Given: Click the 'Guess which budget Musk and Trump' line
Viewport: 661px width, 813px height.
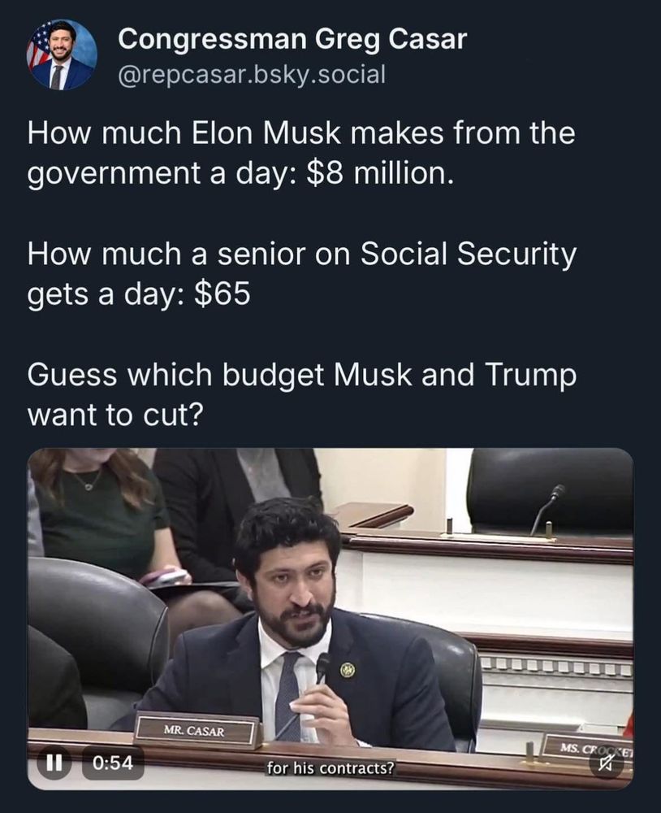Looking at the screenshot, I should (x=301, y=376).
